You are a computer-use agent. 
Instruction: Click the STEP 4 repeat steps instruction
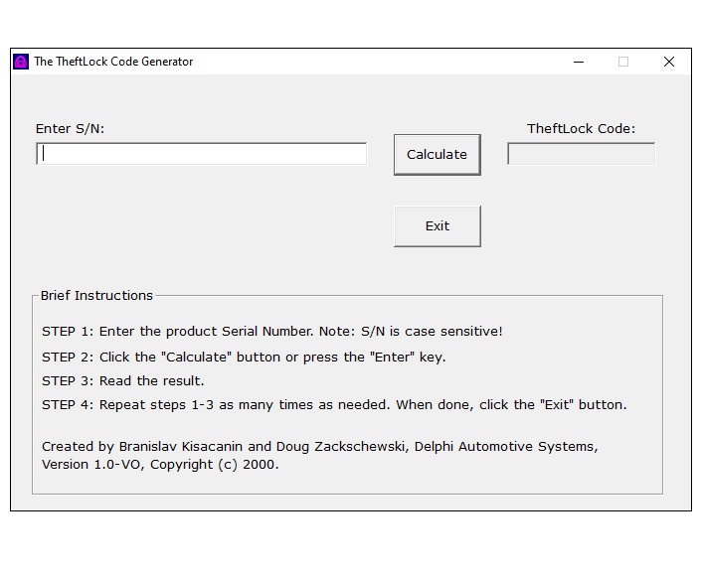click(x=334, y=405)
